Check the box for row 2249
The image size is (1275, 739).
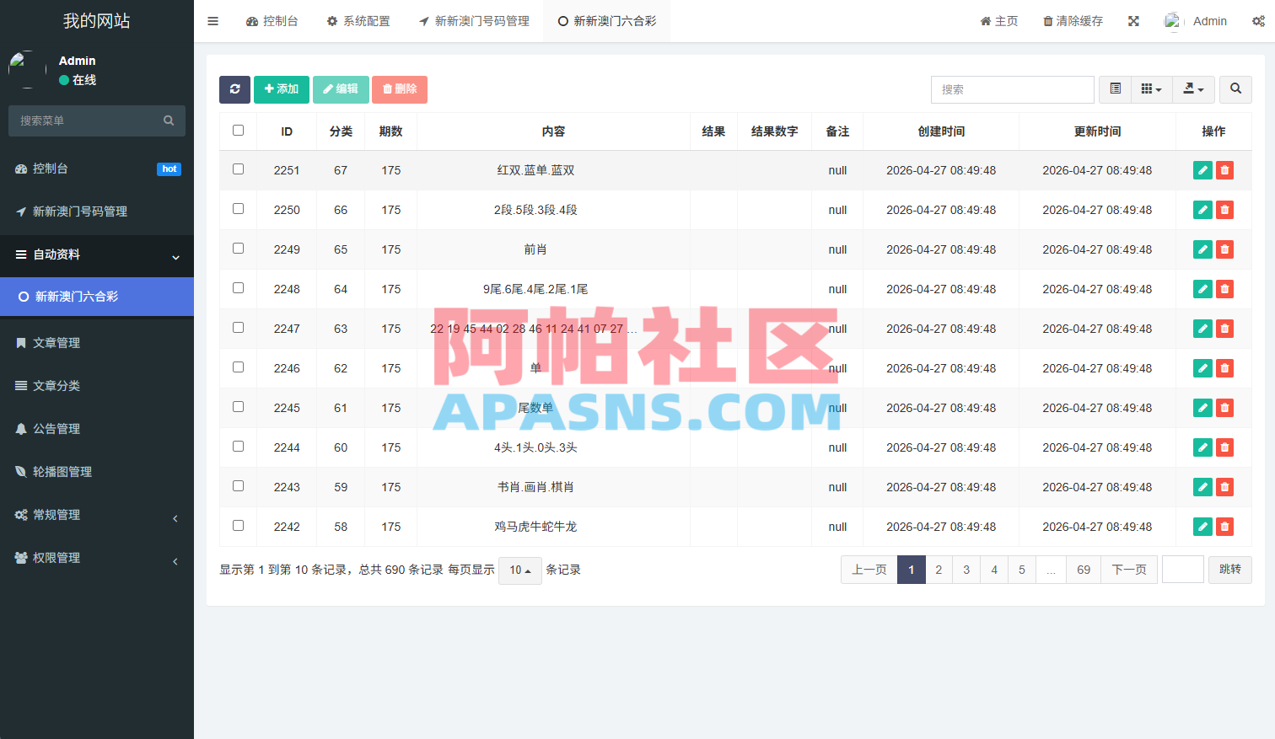(238, 249)
